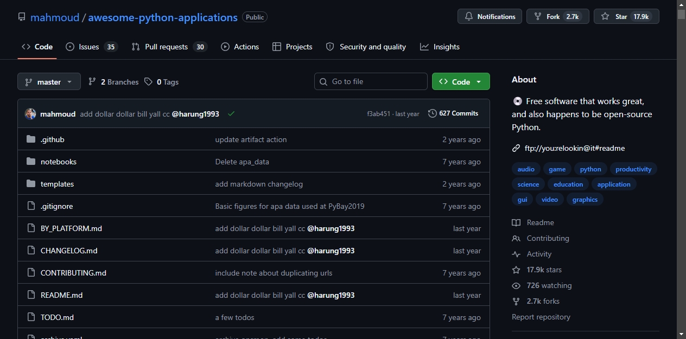
Task: View 726 watching link
Action: pyautogui.click(x=542, y=285)
